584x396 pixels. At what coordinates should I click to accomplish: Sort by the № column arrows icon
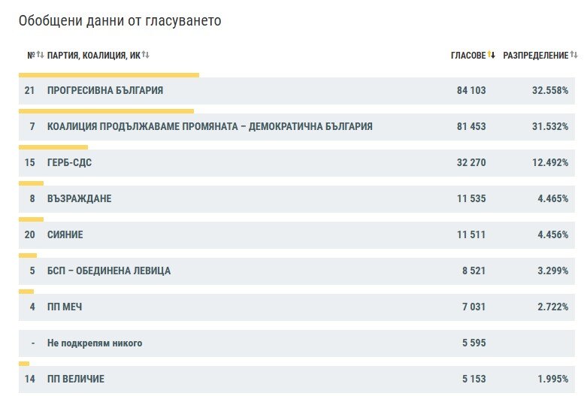[41, 55]
